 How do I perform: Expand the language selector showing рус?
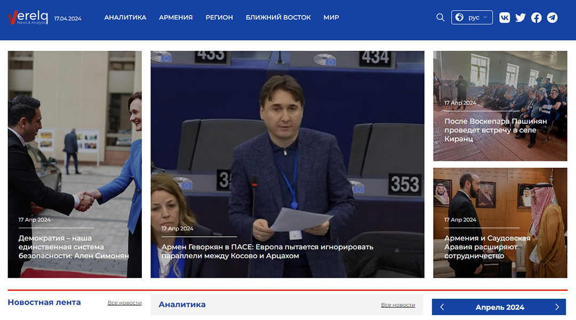click(x=472, y=18)
